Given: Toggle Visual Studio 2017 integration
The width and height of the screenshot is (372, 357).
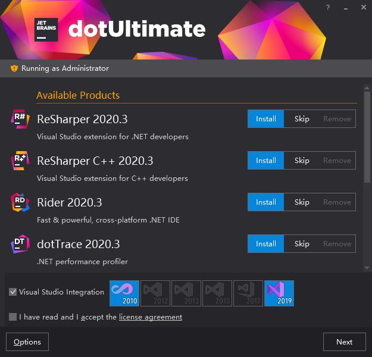Looking at the screenshot, I should pos(248,293).
